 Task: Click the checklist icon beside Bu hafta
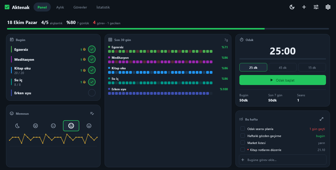(241, 119)
